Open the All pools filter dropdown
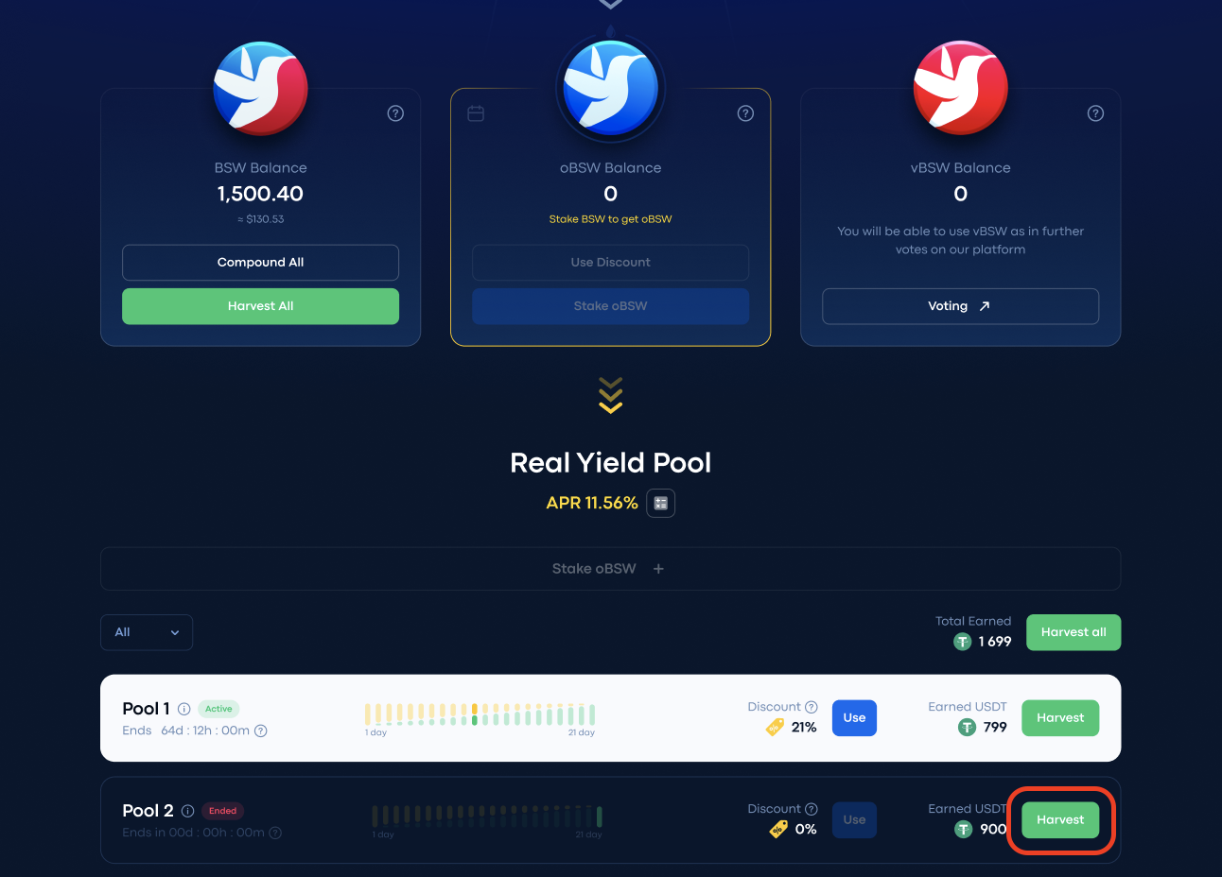Viewport: 1222px width, 877px height. [x=147, y=632]
